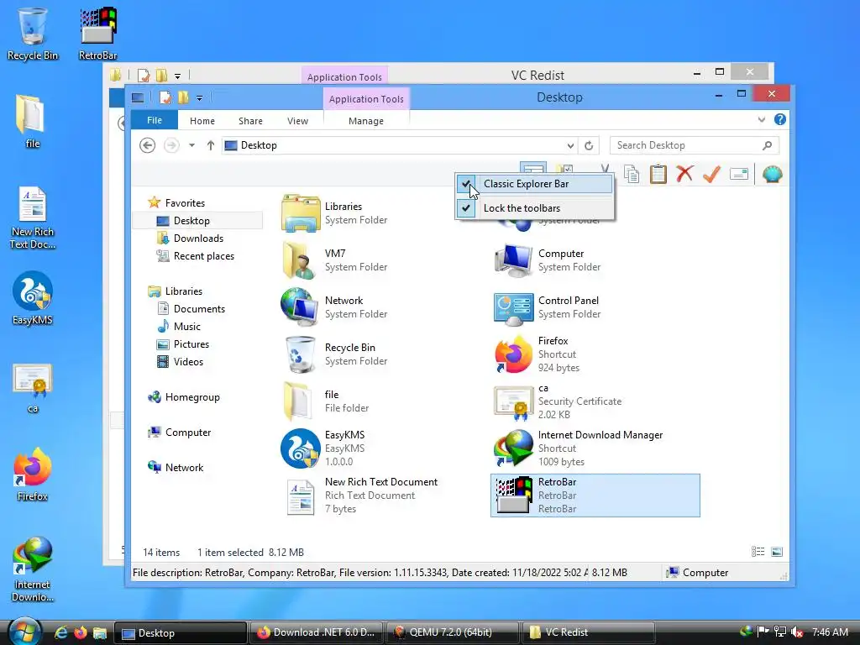Open the recent locations dropdown arrow

tap(191, 145)
